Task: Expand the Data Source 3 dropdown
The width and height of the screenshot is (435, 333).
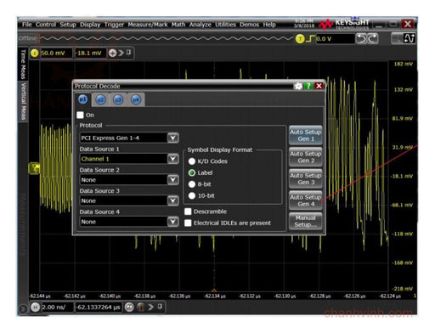Action: (172, 200)
